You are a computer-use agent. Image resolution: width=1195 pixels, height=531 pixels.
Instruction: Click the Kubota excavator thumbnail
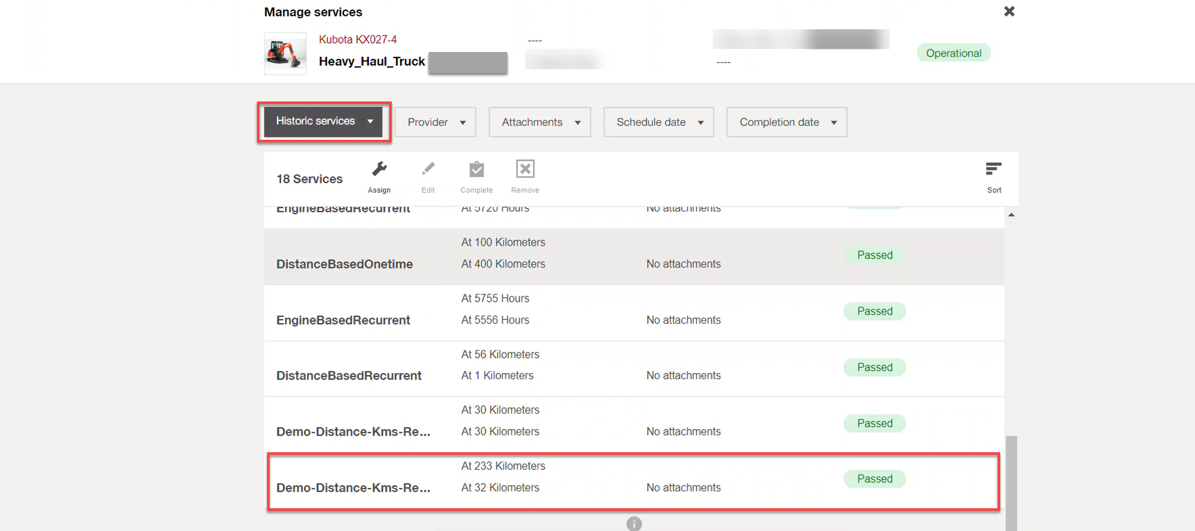tap(285, 54)
